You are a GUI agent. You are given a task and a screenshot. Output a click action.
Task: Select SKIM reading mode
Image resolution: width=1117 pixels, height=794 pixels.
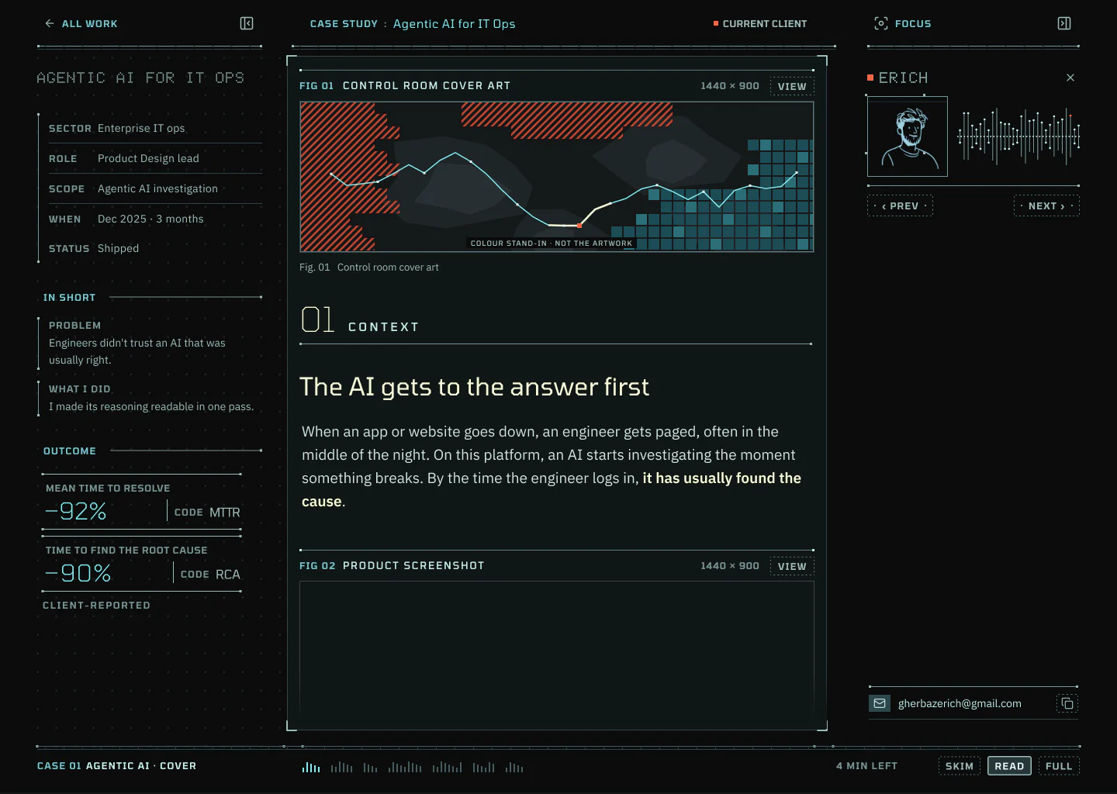[960, 766]
